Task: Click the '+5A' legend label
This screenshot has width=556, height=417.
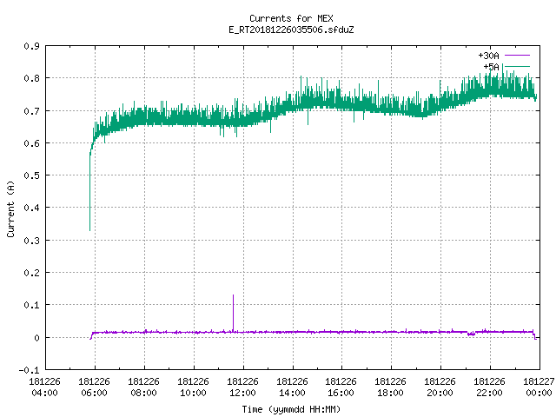Action: coord(491,67)
